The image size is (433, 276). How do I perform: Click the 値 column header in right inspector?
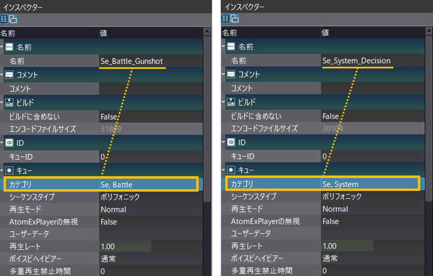372,33
